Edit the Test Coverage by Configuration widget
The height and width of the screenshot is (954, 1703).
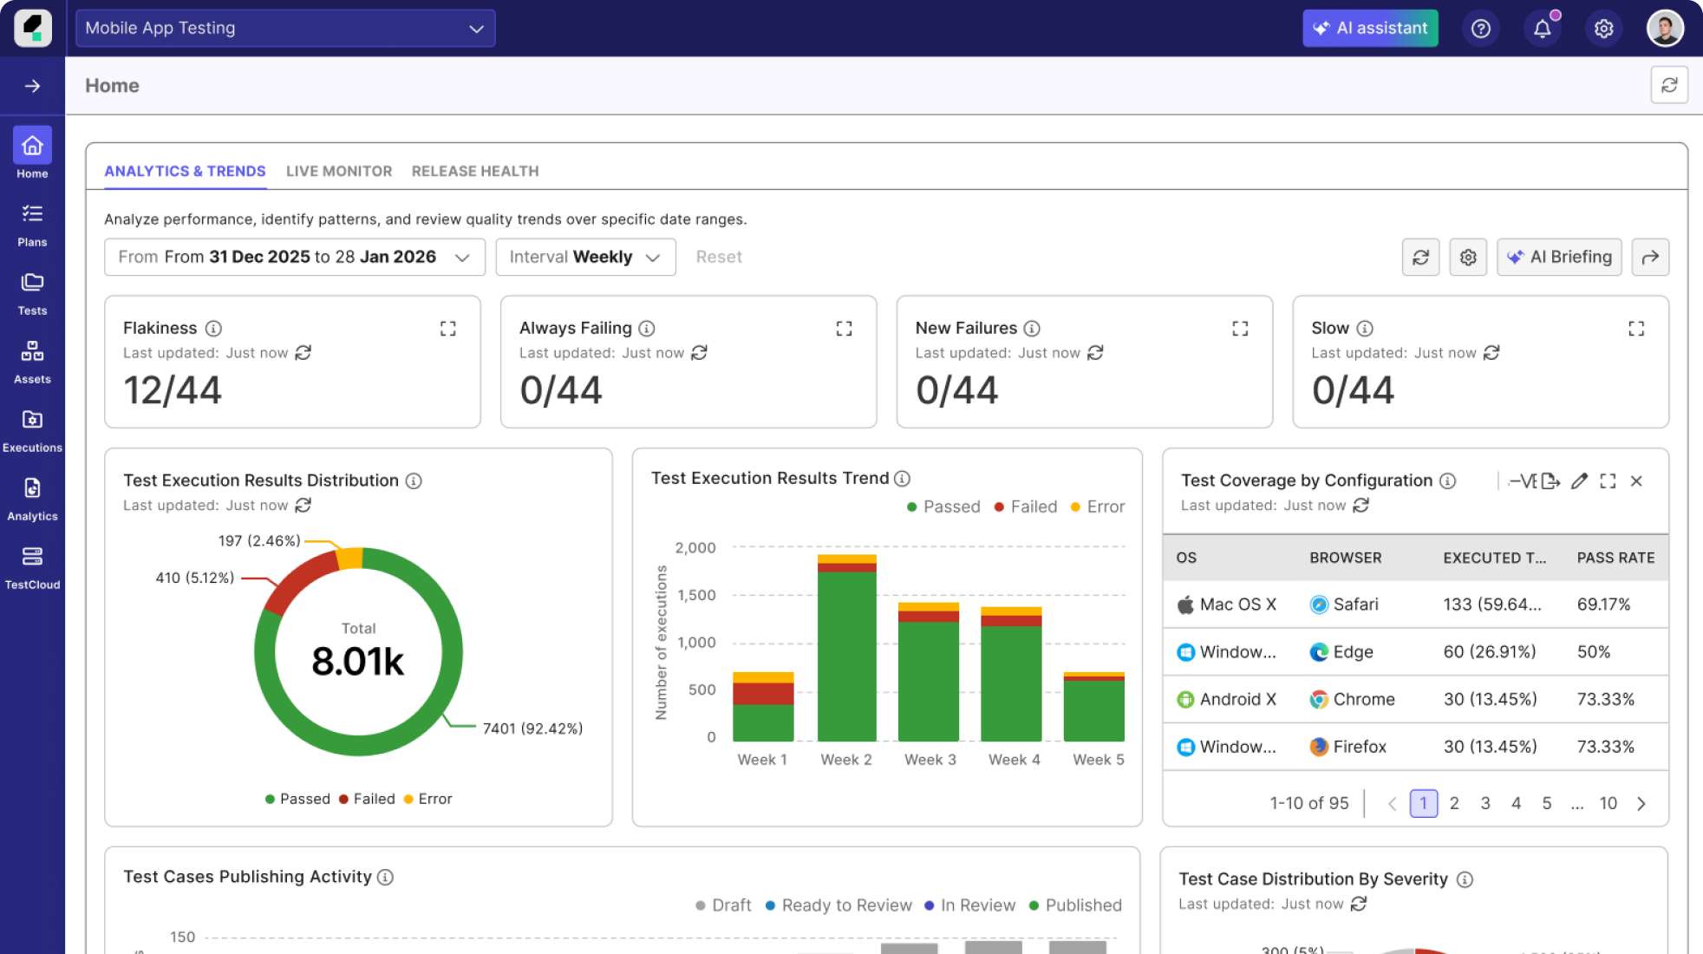point(1578,480)
